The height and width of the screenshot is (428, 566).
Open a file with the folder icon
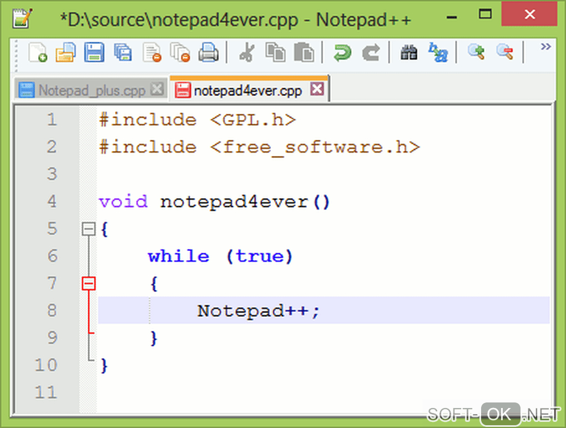pyautogui.click(x=65, y=53)
